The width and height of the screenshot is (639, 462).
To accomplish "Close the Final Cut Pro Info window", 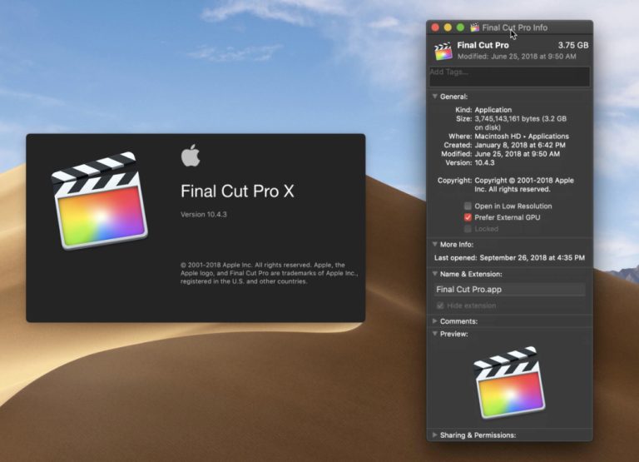I will click(435, 27).
